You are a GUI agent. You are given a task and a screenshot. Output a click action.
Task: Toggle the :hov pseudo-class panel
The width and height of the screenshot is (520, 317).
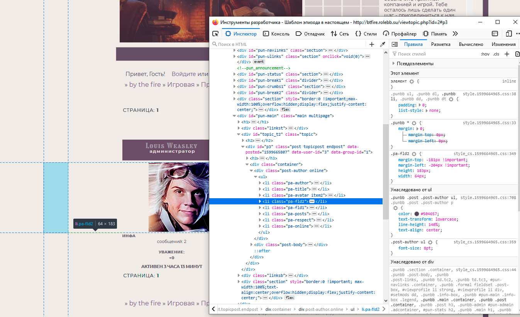tap(485, 54)
